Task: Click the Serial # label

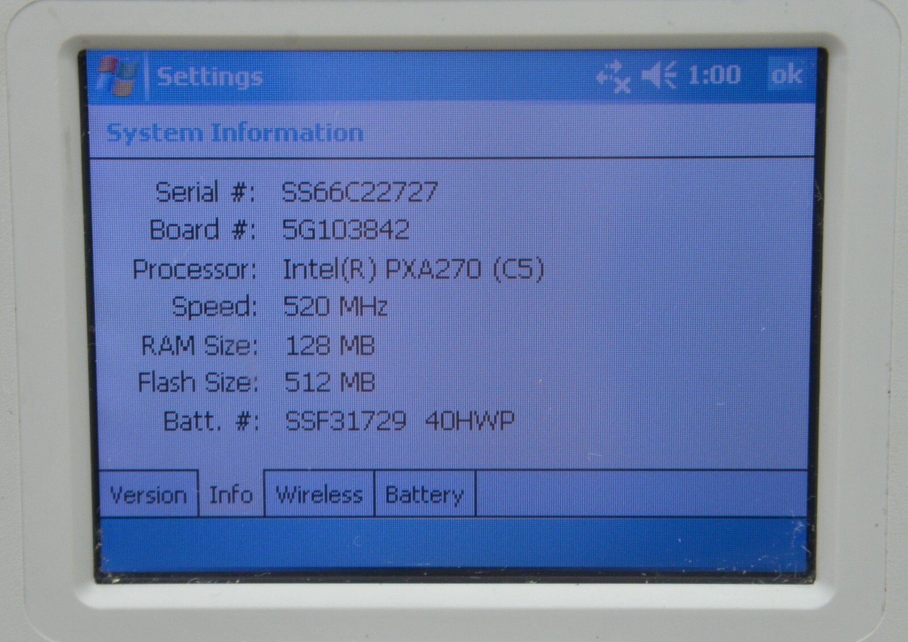Action: pyautogui.click(x=205, y=192)
